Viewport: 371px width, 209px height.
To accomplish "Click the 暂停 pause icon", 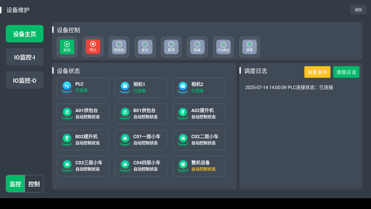I will point(171,47).
